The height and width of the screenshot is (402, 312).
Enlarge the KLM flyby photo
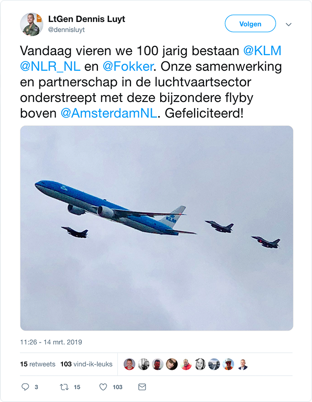[156, 228]
